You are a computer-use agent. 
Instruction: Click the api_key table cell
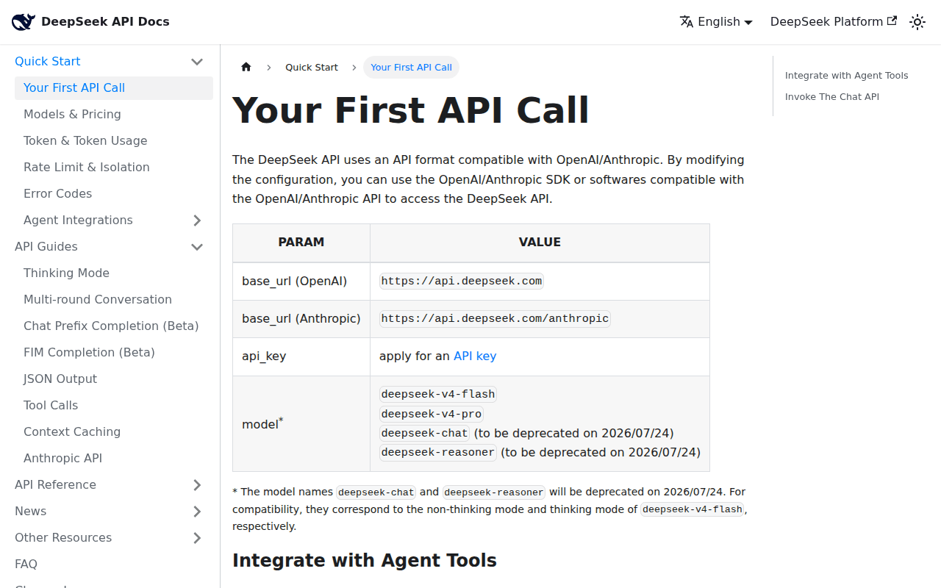point(301,356)
